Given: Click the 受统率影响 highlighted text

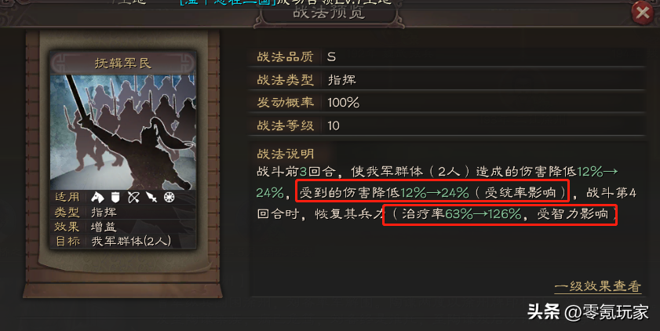Looking at the screenshot, I should [520, 193].
